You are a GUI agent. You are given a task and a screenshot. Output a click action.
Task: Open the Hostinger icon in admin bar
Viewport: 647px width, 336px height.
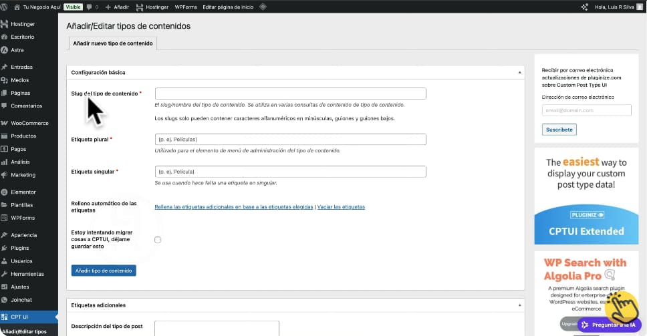tap(140, 7)
